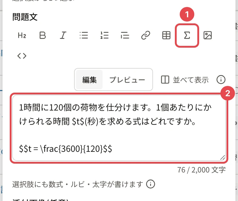The height and width of the screenshot is (201, 238).
Task: Toggle bold formatting
Action: click(x=42, y=35)
